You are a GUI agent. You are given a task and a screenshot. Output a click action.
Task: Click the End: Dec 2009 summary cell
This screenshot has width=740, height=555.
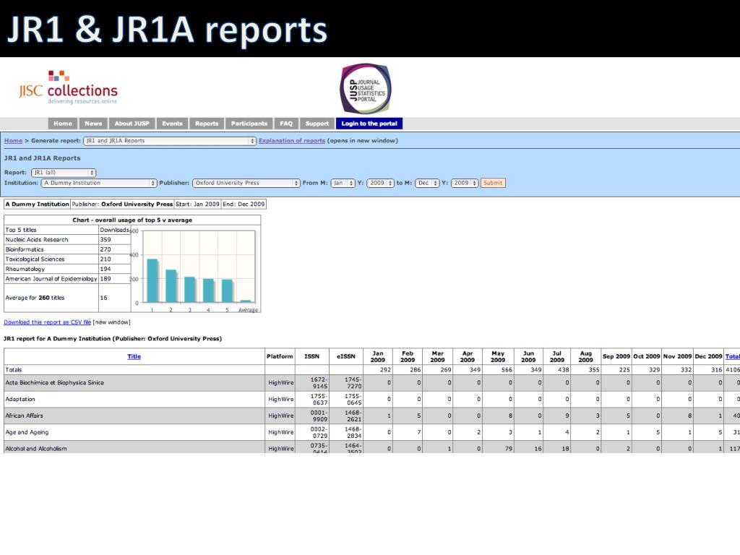pyautogui.click(x=244, y=205)
